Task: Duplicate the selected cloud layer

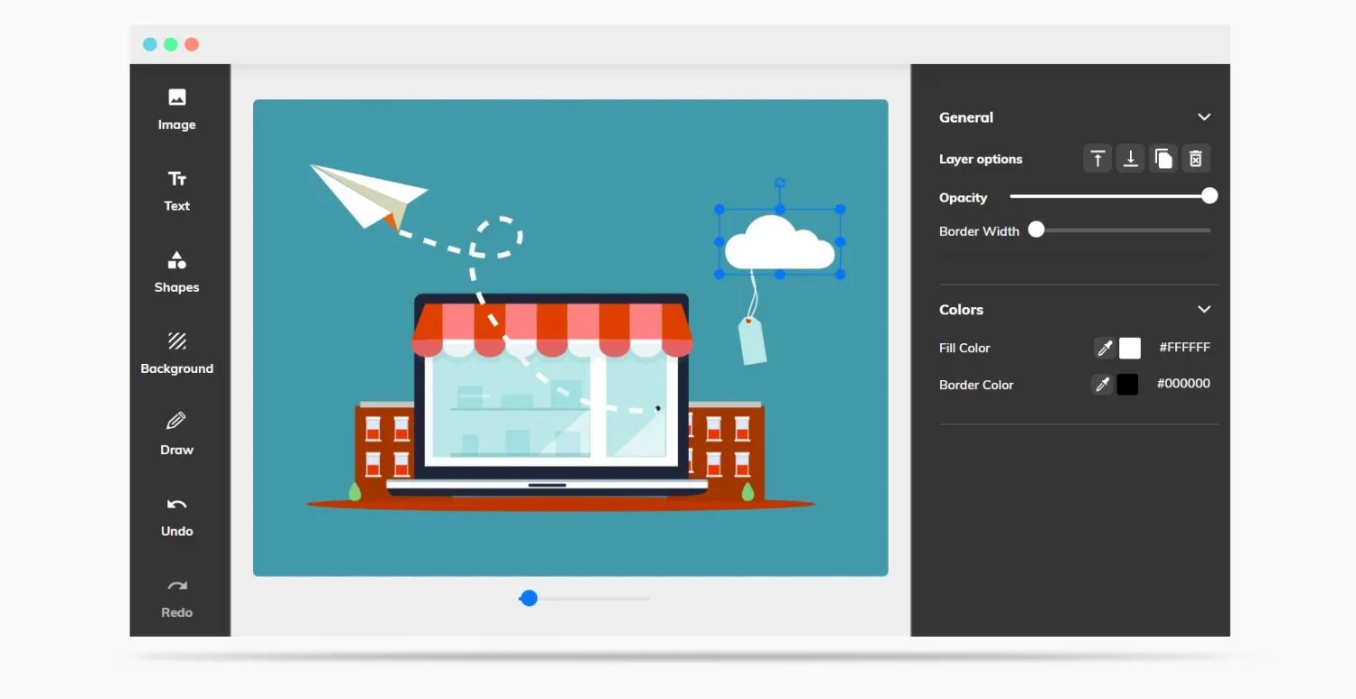Action: tap(1163, 158)
